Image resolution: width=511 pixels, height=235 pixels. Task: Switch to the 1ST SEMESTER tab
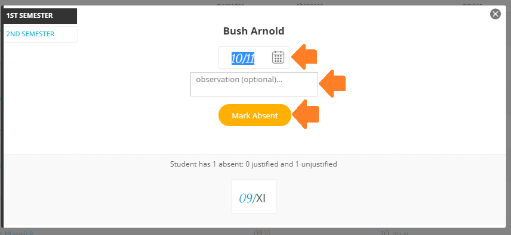tap(39, 16)
